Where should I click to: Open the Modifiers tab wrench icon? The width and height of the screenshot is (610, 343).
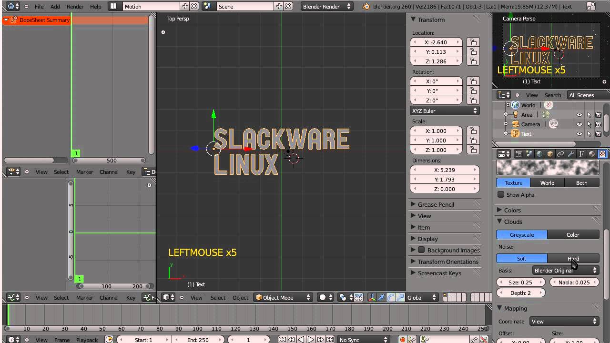571,154
